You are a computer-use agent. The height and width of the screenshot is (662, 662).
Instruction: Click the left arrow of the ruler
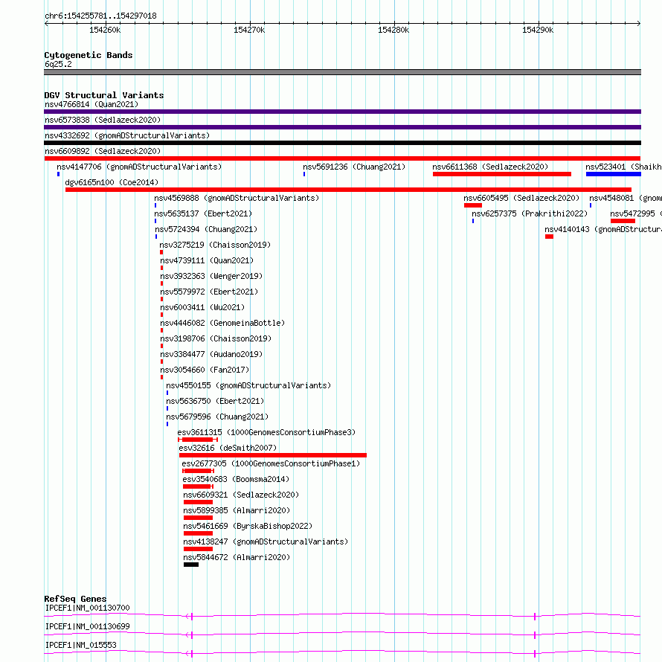[x=47, y=23]
